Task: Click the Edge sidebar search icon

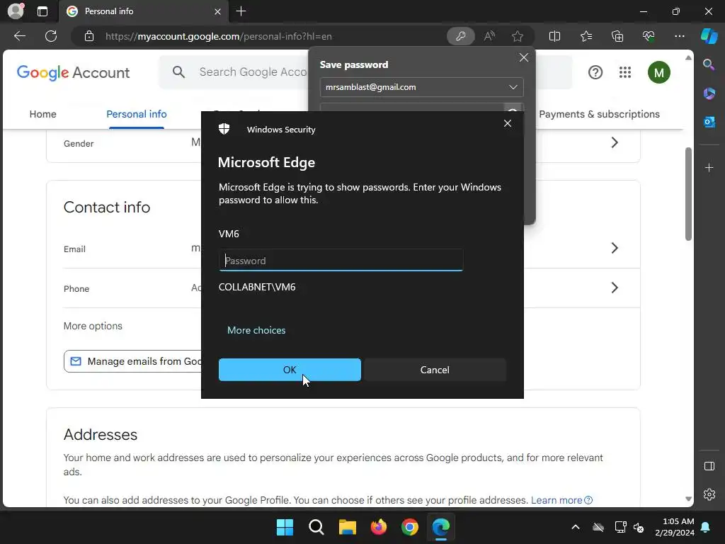Action: 709,64
